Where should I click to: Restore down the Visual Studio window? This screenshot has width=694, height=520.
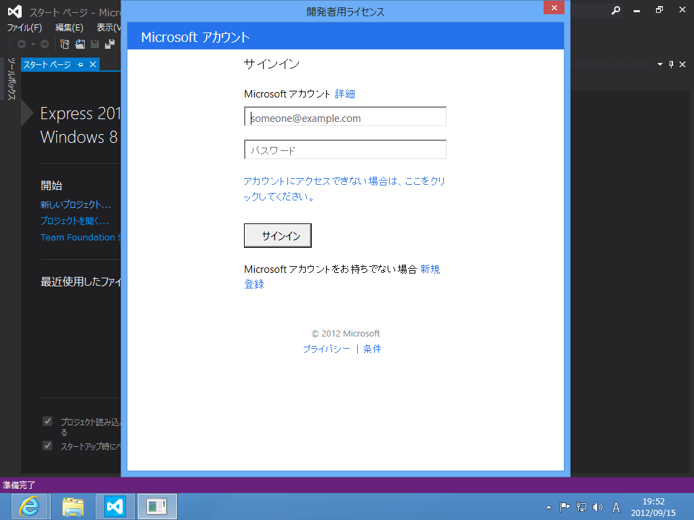point(659,10)
